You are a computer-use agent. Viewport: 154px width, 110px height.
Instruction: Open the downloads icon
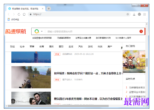point(134,14)
